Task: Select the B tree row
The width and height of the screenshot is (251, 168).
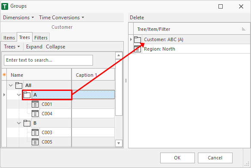Action: pyautogui.click(x=61, y=123)
